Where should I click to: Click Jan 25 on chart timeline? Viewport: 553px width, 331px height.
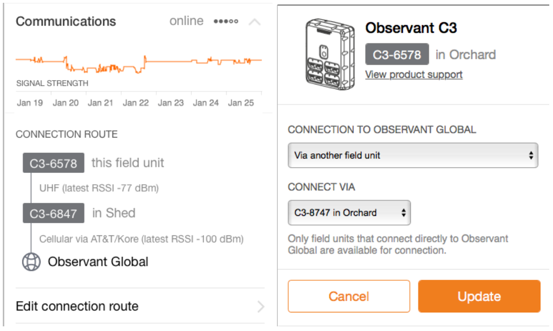[241, 103]
